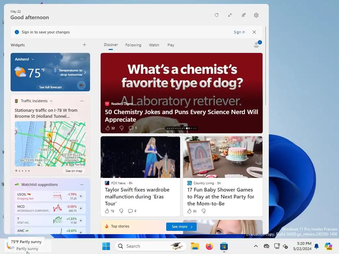Open the Taylor Swift concert thumbnail
The image size is (339, 254).
click(x=140, y=157)
